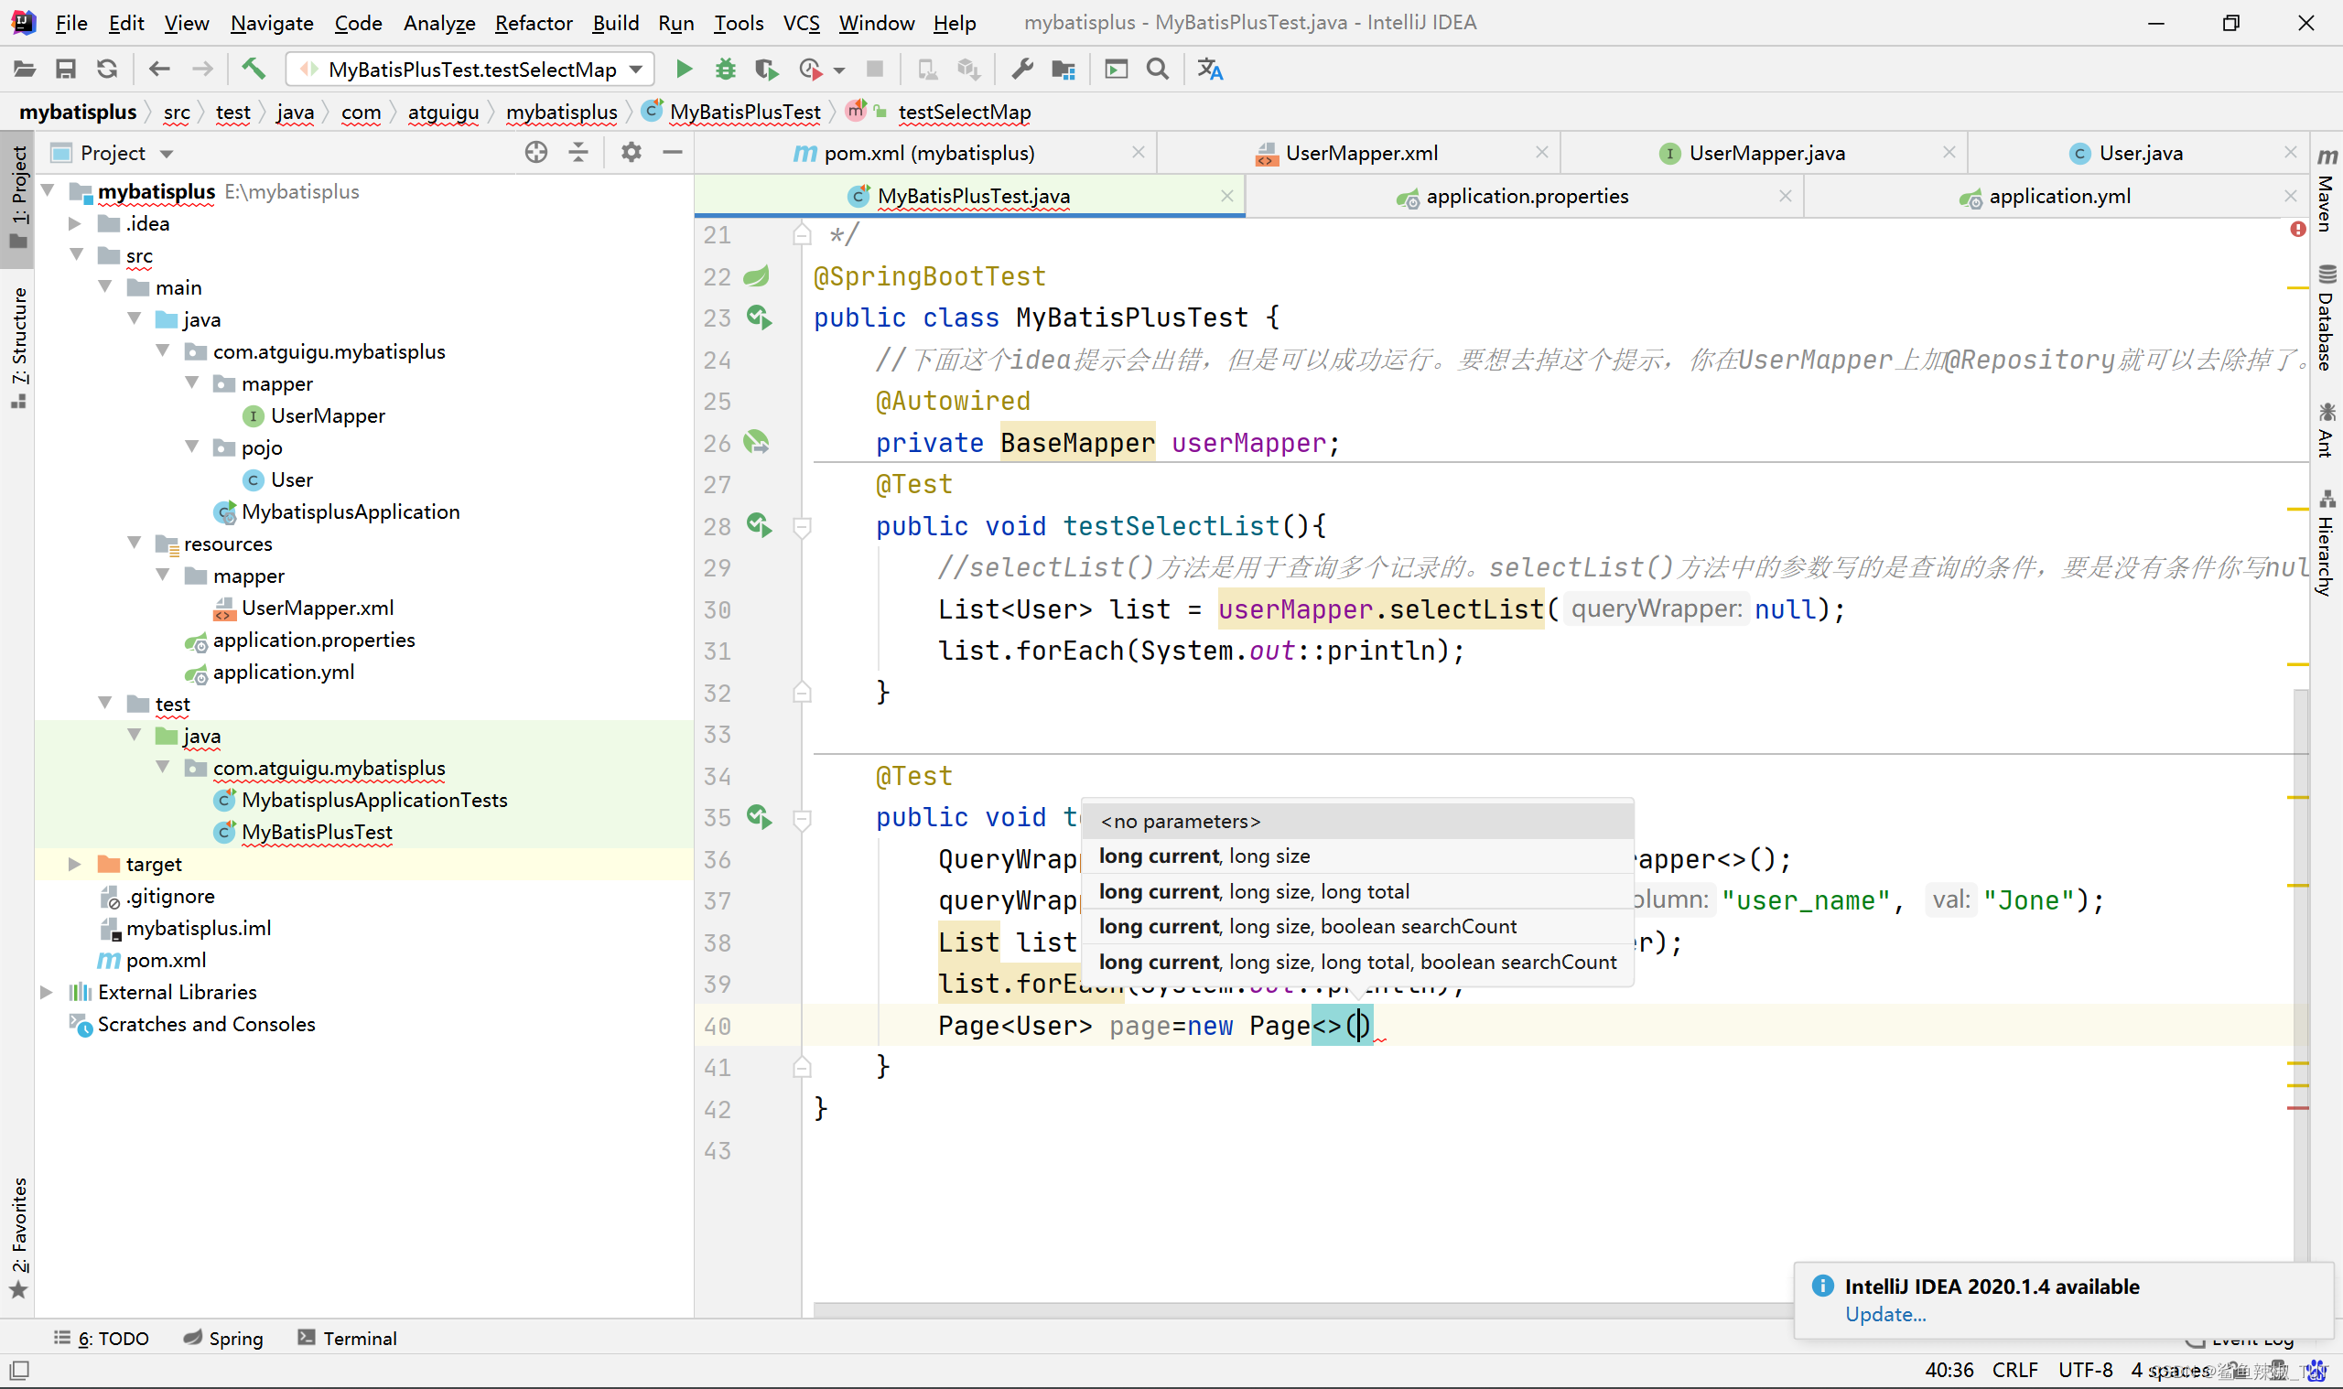Open Settings with the wrench icon
Screen dimensions: 2343x1389
[x=1022, y=70]
